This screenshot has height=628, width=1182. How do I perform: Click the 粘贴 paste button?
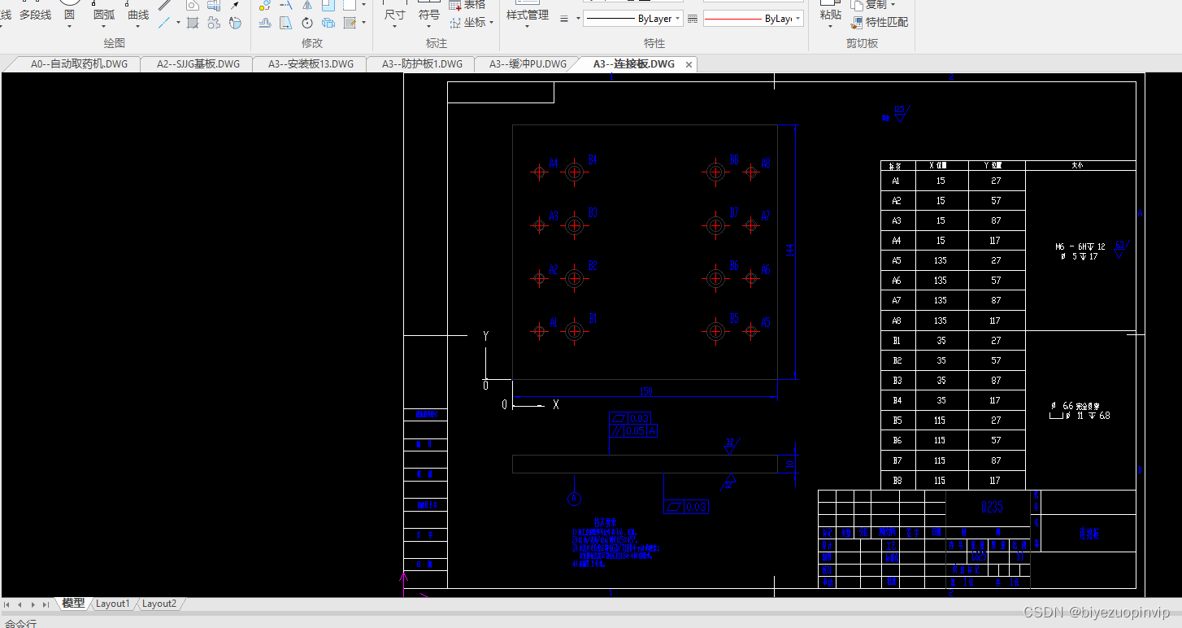(x=830, y=11)
